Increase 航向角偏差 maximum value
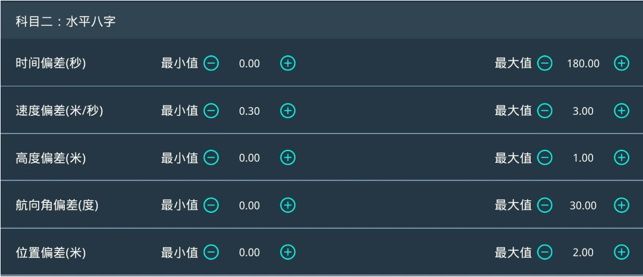 tap(621, 205)
